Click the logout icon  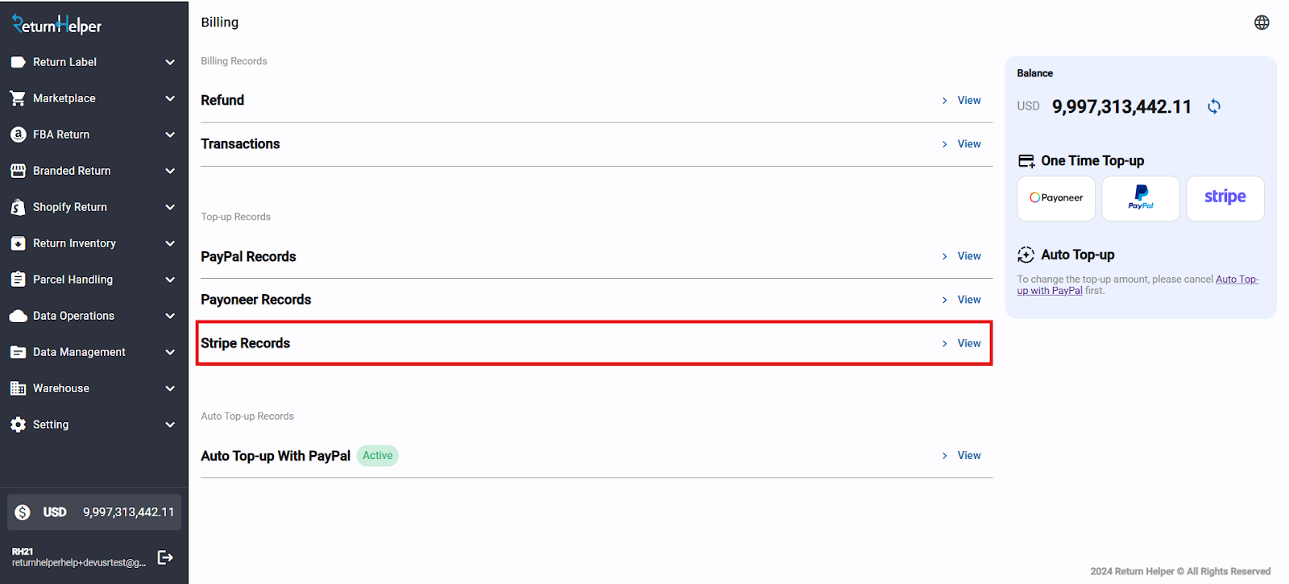[x=165, y=557]
